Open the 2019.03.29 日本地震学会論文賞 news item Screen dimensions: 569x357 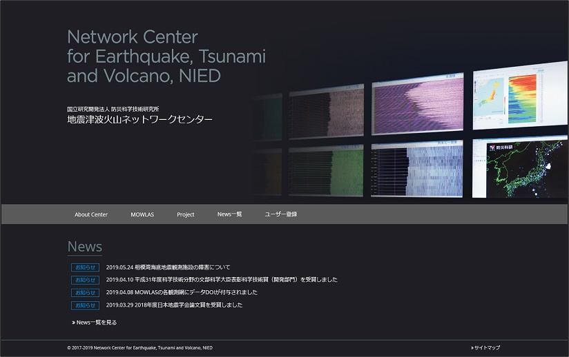[x=174, y=305]
